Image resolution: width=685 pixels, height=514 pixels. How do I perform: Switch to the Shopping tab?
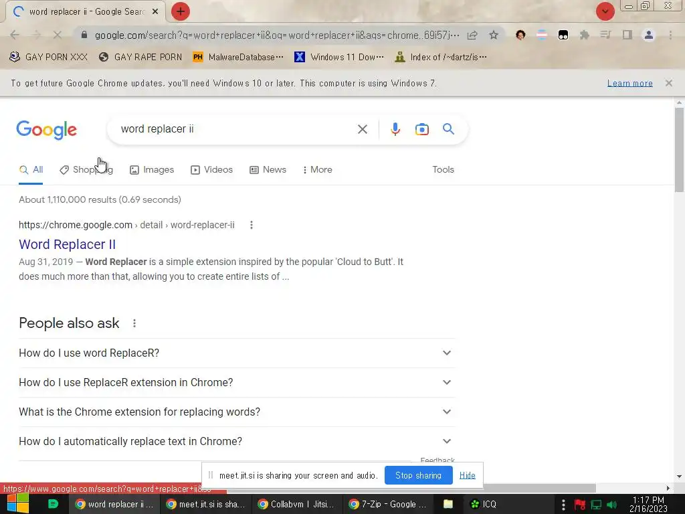86,169
